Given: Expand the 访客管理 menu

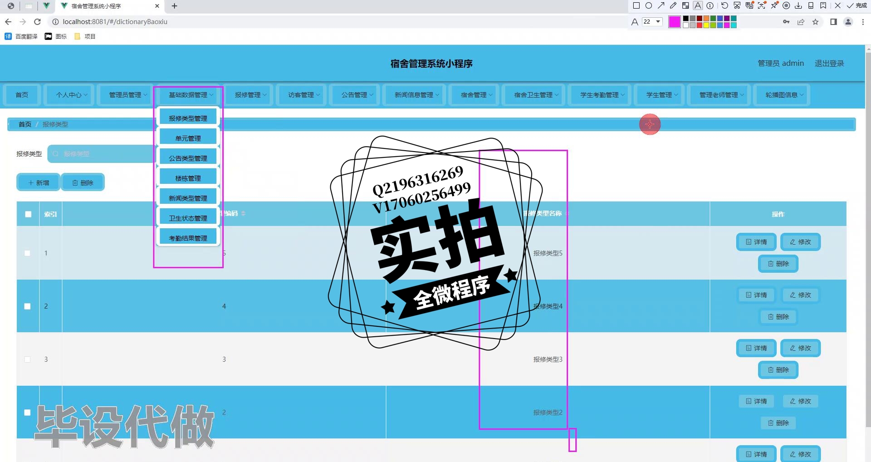Looking at the screenshot, I should [x=301, y=95].
